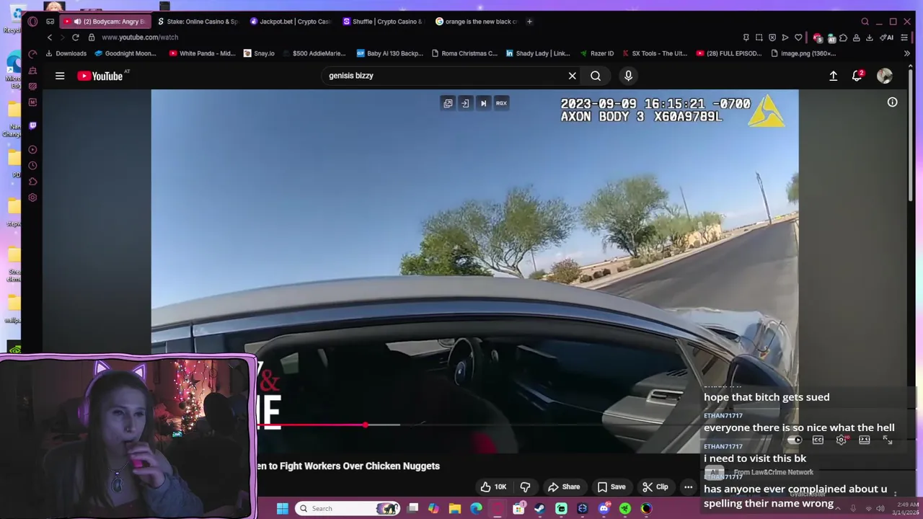
Task: Open YouTube notifications bell
Action: pos(857,76)
